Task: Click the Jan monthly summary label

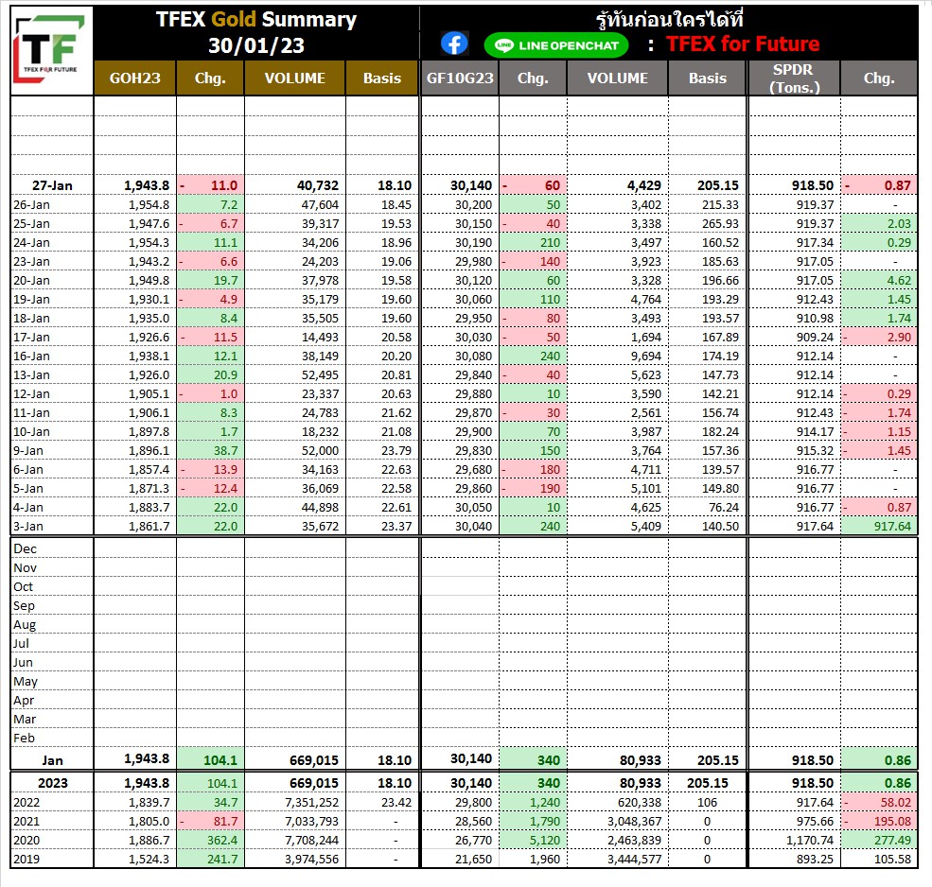Action: 52,761
